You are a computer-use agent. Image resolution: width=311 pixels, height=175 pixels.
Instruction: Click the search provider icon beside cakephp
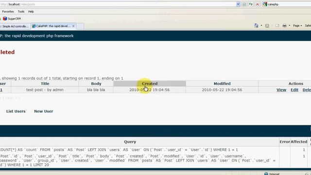(x=265, y=4)
